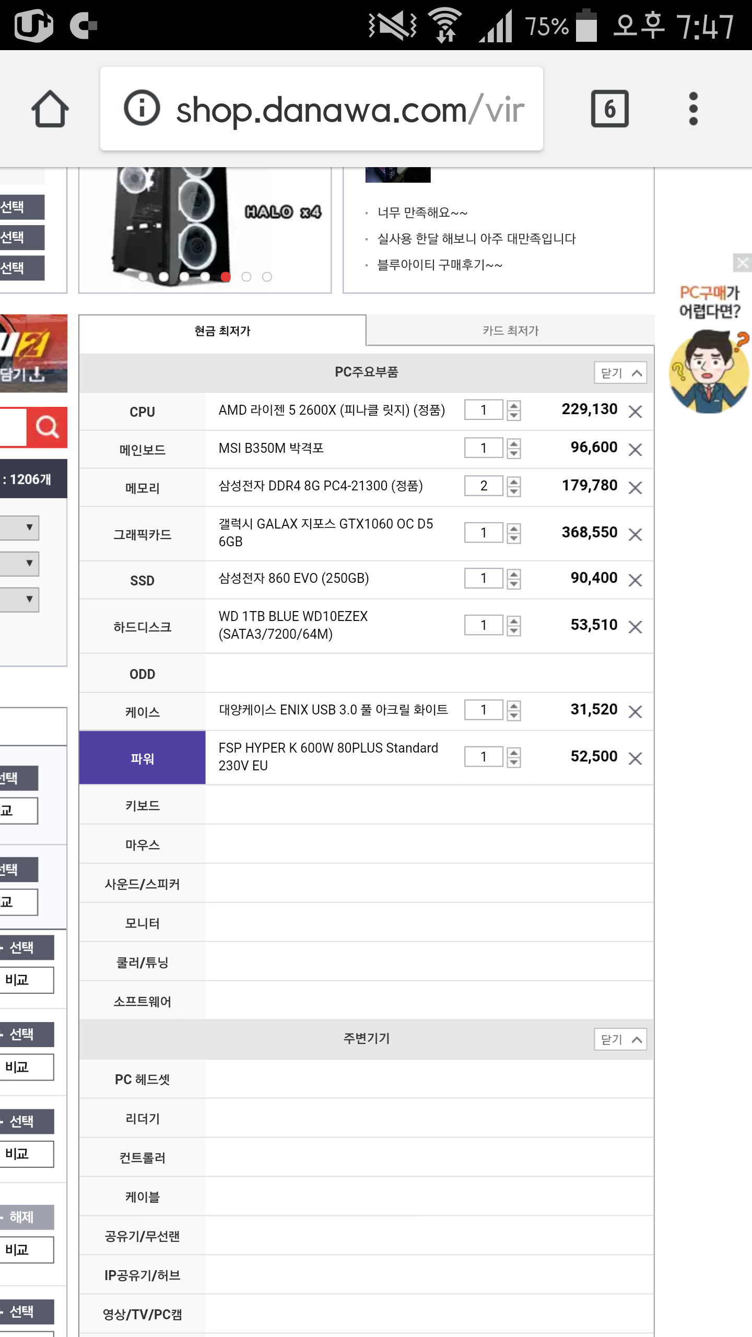Viewport: 752px width, 1337px height.
Task: Adjust memory quantity stepper arrows
Action: point(514,486)
